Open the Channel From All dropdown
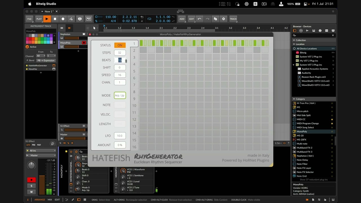361x203 pixels. point(41,56)
